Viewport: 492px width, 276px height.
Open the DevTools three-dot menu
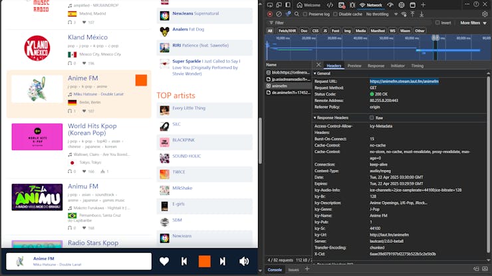(x=467, y=5)
